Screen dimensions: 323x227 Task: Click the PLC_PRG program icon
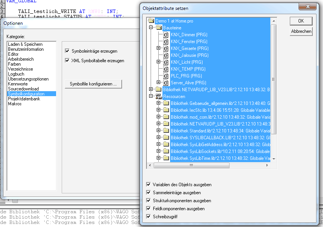point(166,76)
